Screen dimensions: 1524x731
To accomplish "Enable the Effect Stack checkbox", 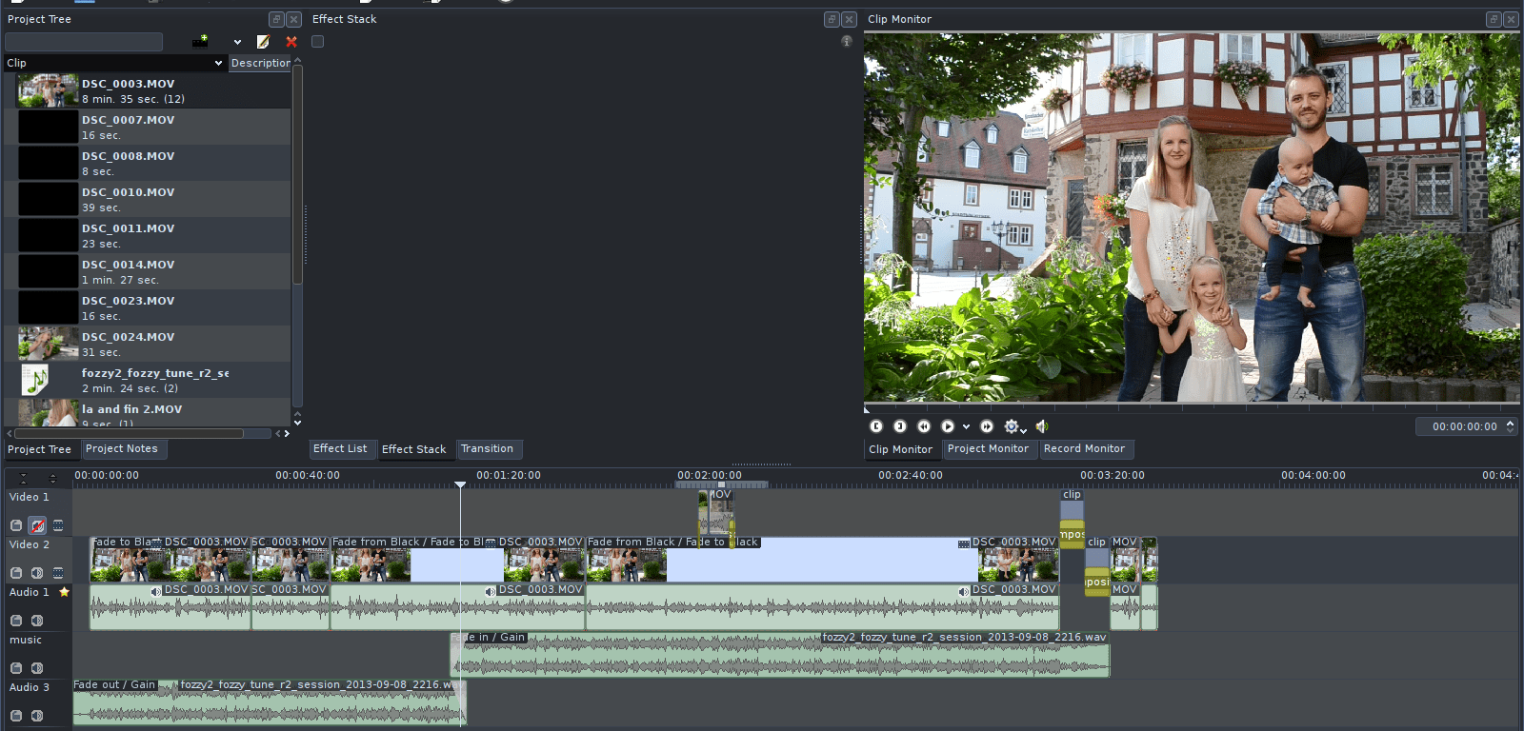I will click(318, 42).
